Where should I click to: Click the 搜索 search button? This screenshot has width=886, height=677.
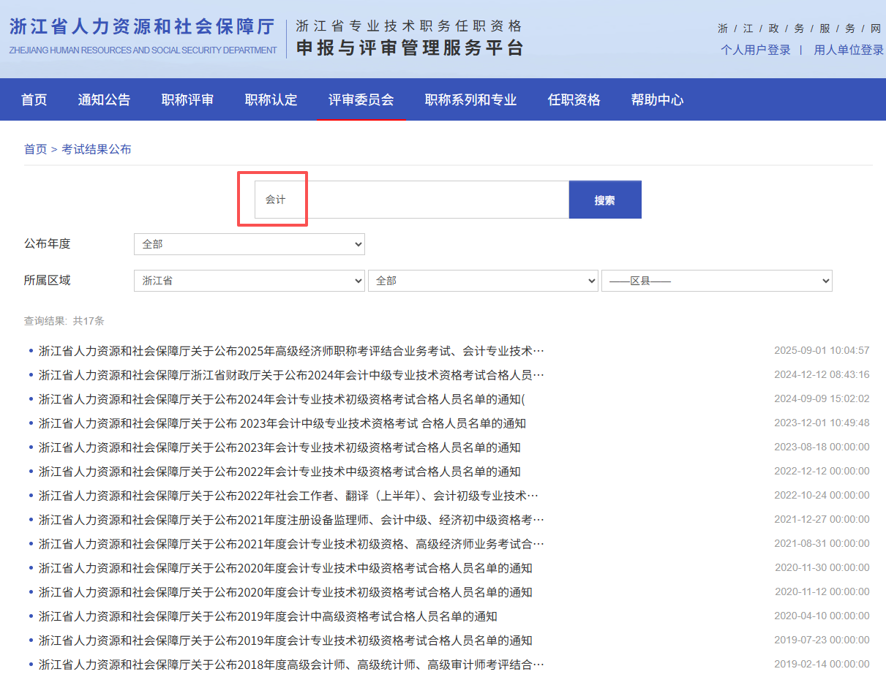click(605, 199)
